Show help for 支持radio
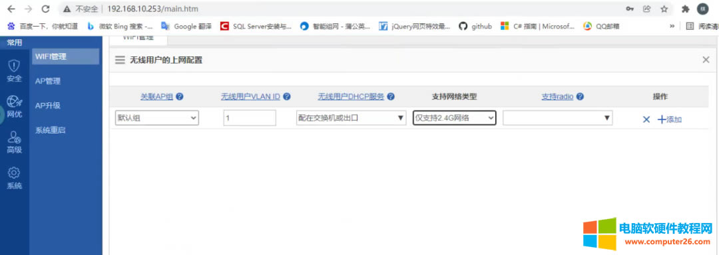This screenshot has width=719, height=255. (580, 96)
